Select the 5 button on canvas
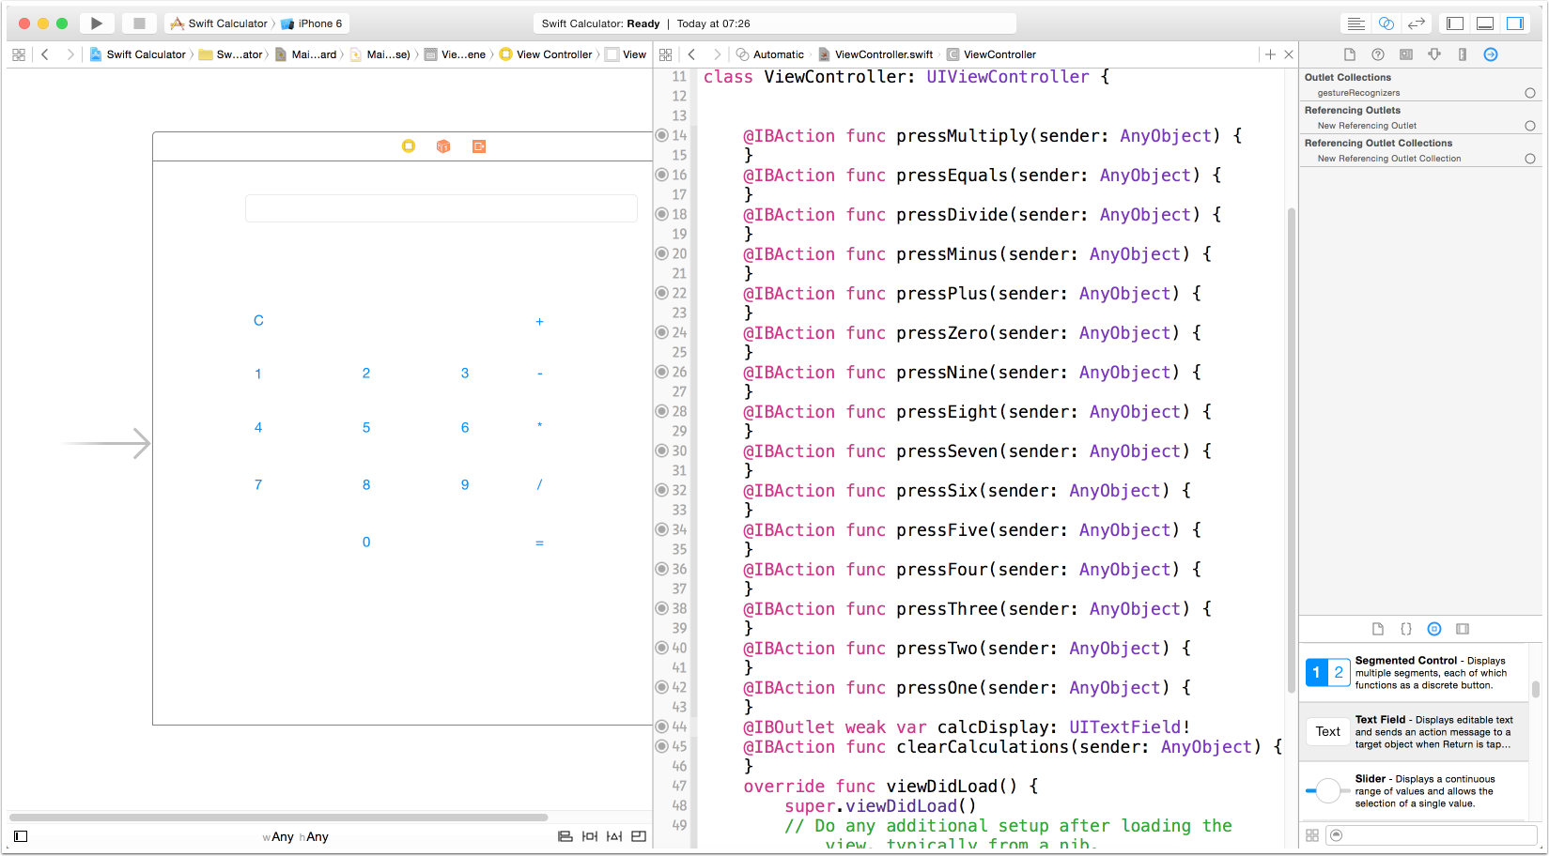Viewport: 1549px width, 856px height. (366, 428)
